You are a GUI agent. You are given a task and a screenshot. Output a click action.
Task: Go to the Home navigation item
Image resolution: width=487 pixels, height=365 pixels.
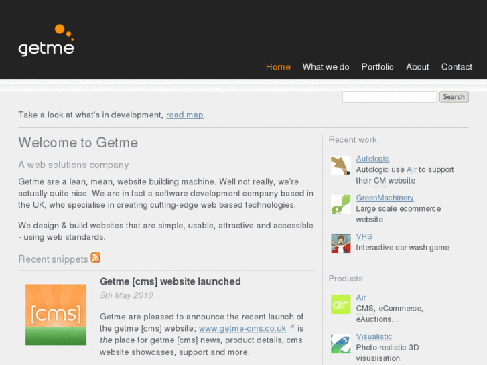click(x=278, y=67)
